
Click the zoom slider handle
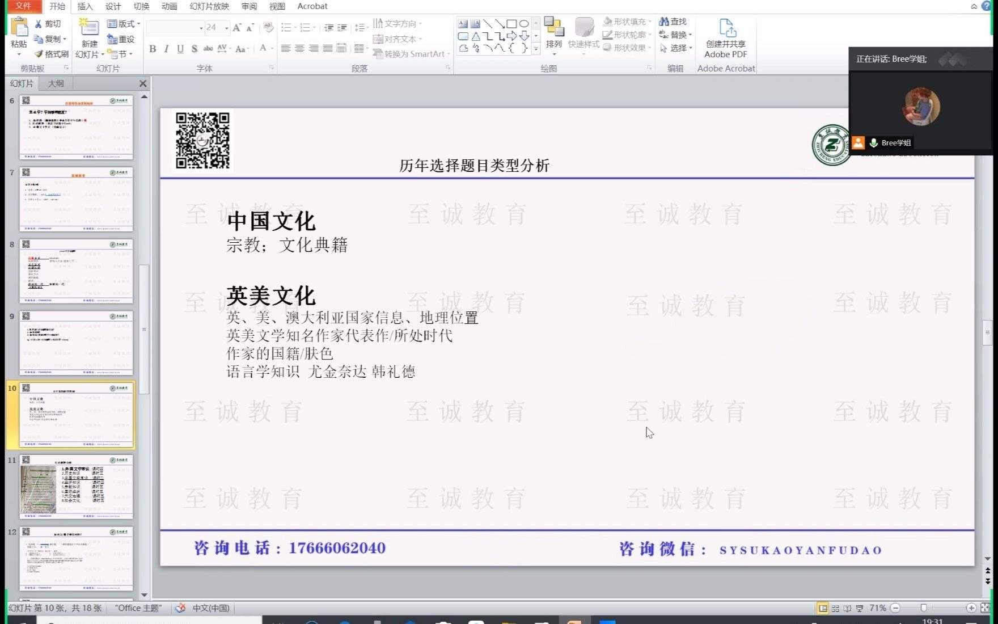coord(924,608)
